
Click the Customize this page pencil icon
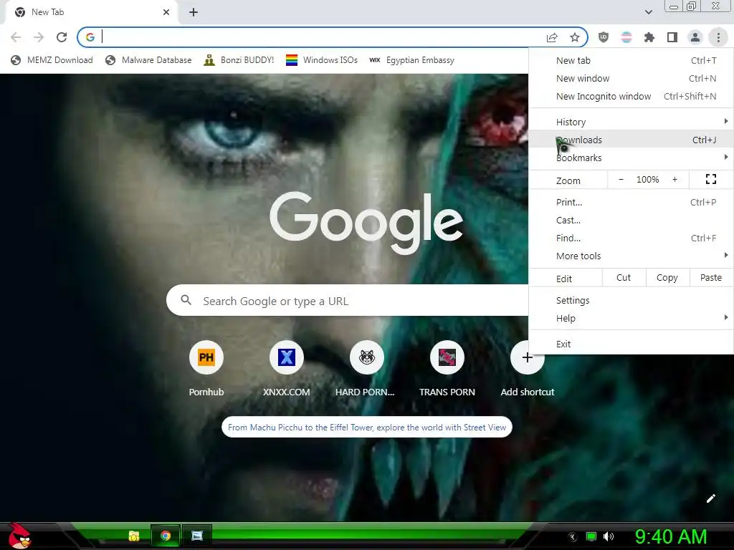tap(710, 498)
